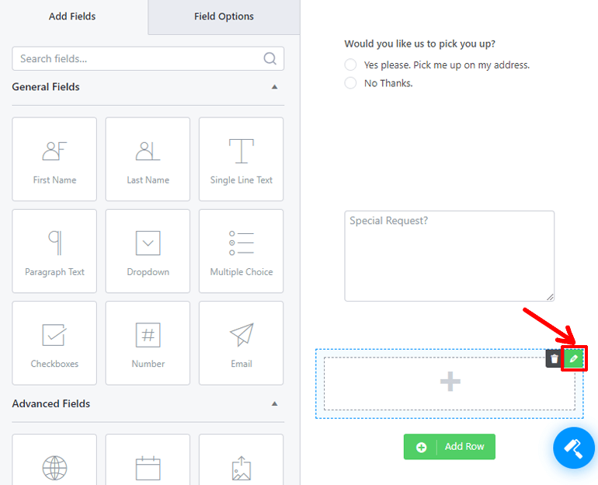Click the plus placeholder in empty row
The height and width of the screenshot is (485, 598).
[450, 381]
